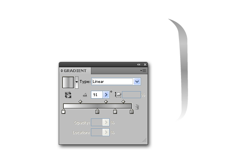Click the angle icon beside the 91 field
Image resolution: width=248 pixels, height=165 pixels.
[85, 95]
